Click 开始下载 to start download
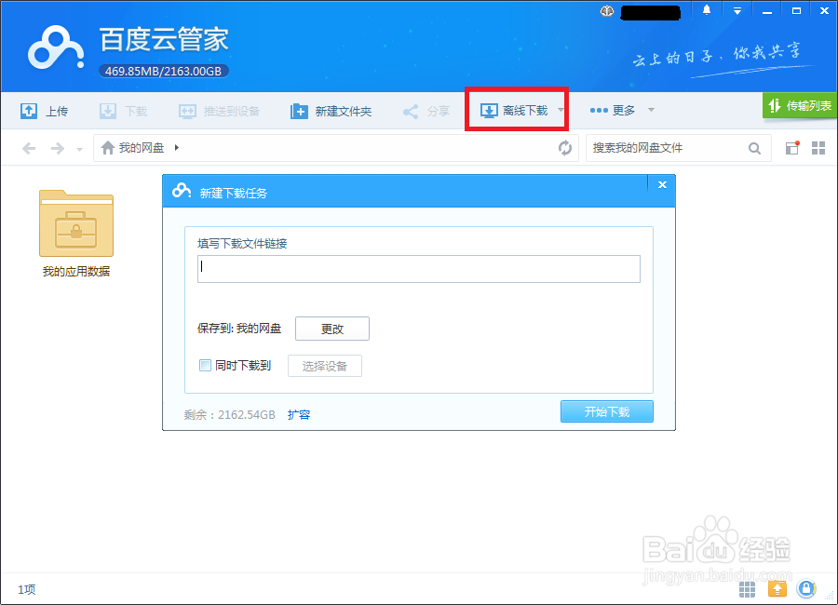Viewport: 838px width, 605px height. 606,411
